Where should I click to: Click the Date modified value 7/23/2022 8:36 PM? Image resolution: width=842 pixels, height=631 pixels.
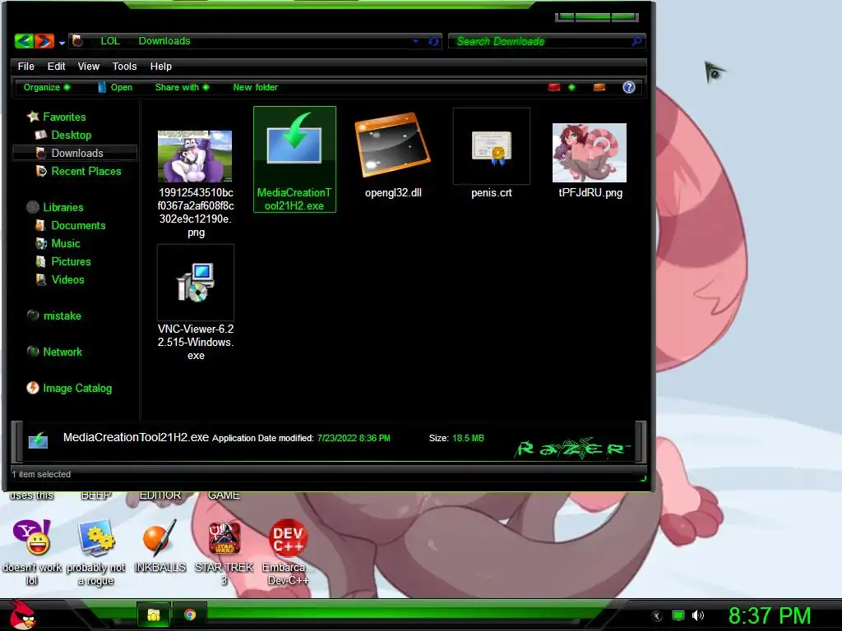354,439
